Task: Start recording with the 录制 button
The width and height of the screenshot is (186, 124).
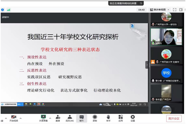Action: tap(95, 118)
